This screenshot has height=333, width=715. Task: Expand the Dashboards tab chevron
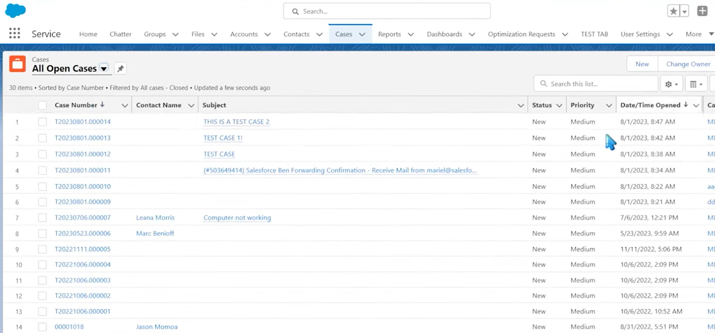(472, 34)
